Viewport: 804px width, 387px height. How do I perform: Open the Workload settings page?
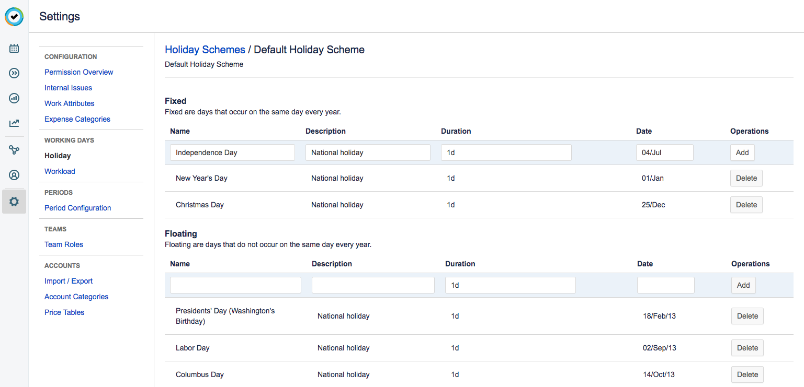point(60,171)
